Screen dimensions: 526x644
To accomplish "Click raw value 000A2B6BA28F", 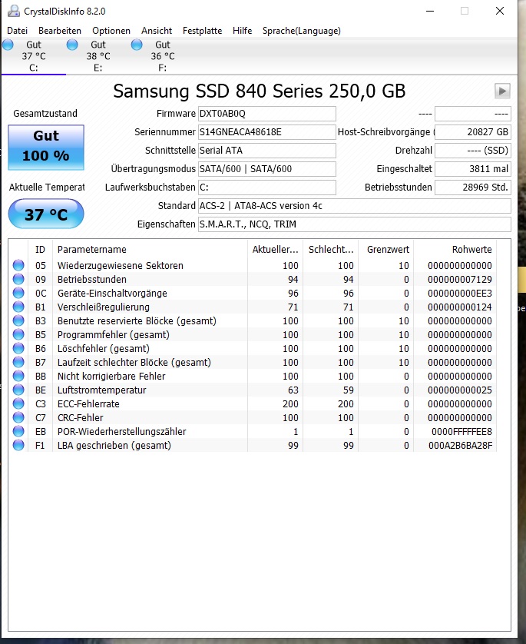I will [x=461, y=446].
